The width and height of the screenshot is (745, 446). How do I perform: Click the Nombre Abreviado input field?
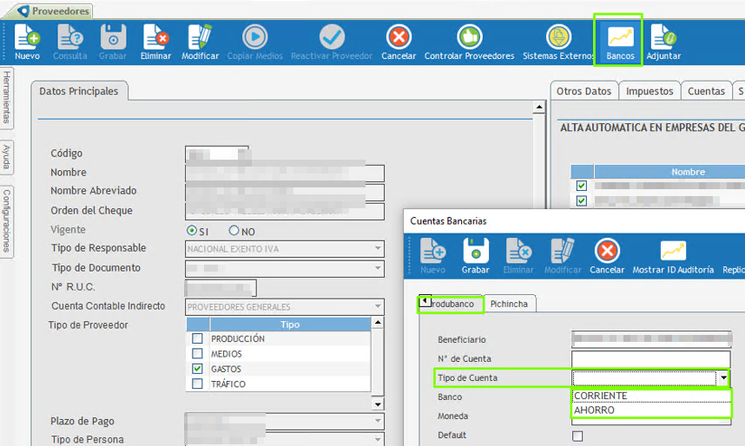(285, 192)
